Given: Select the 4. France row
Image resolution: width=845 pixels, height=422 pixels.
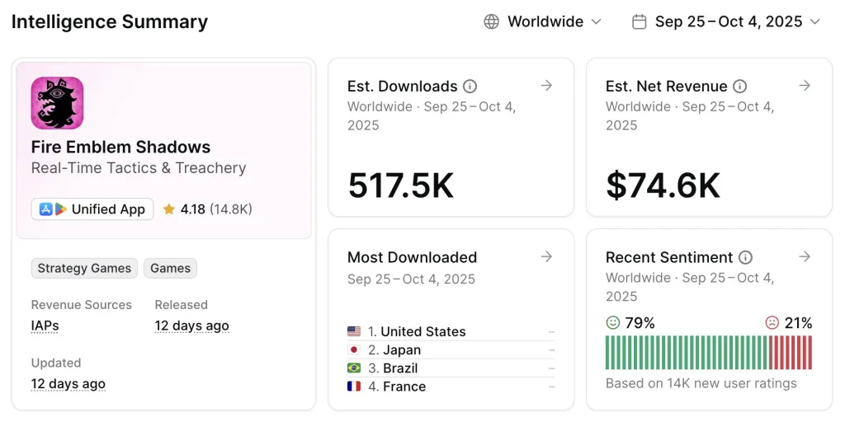Looking at the screenshot, I should click(x=451, y=387).
